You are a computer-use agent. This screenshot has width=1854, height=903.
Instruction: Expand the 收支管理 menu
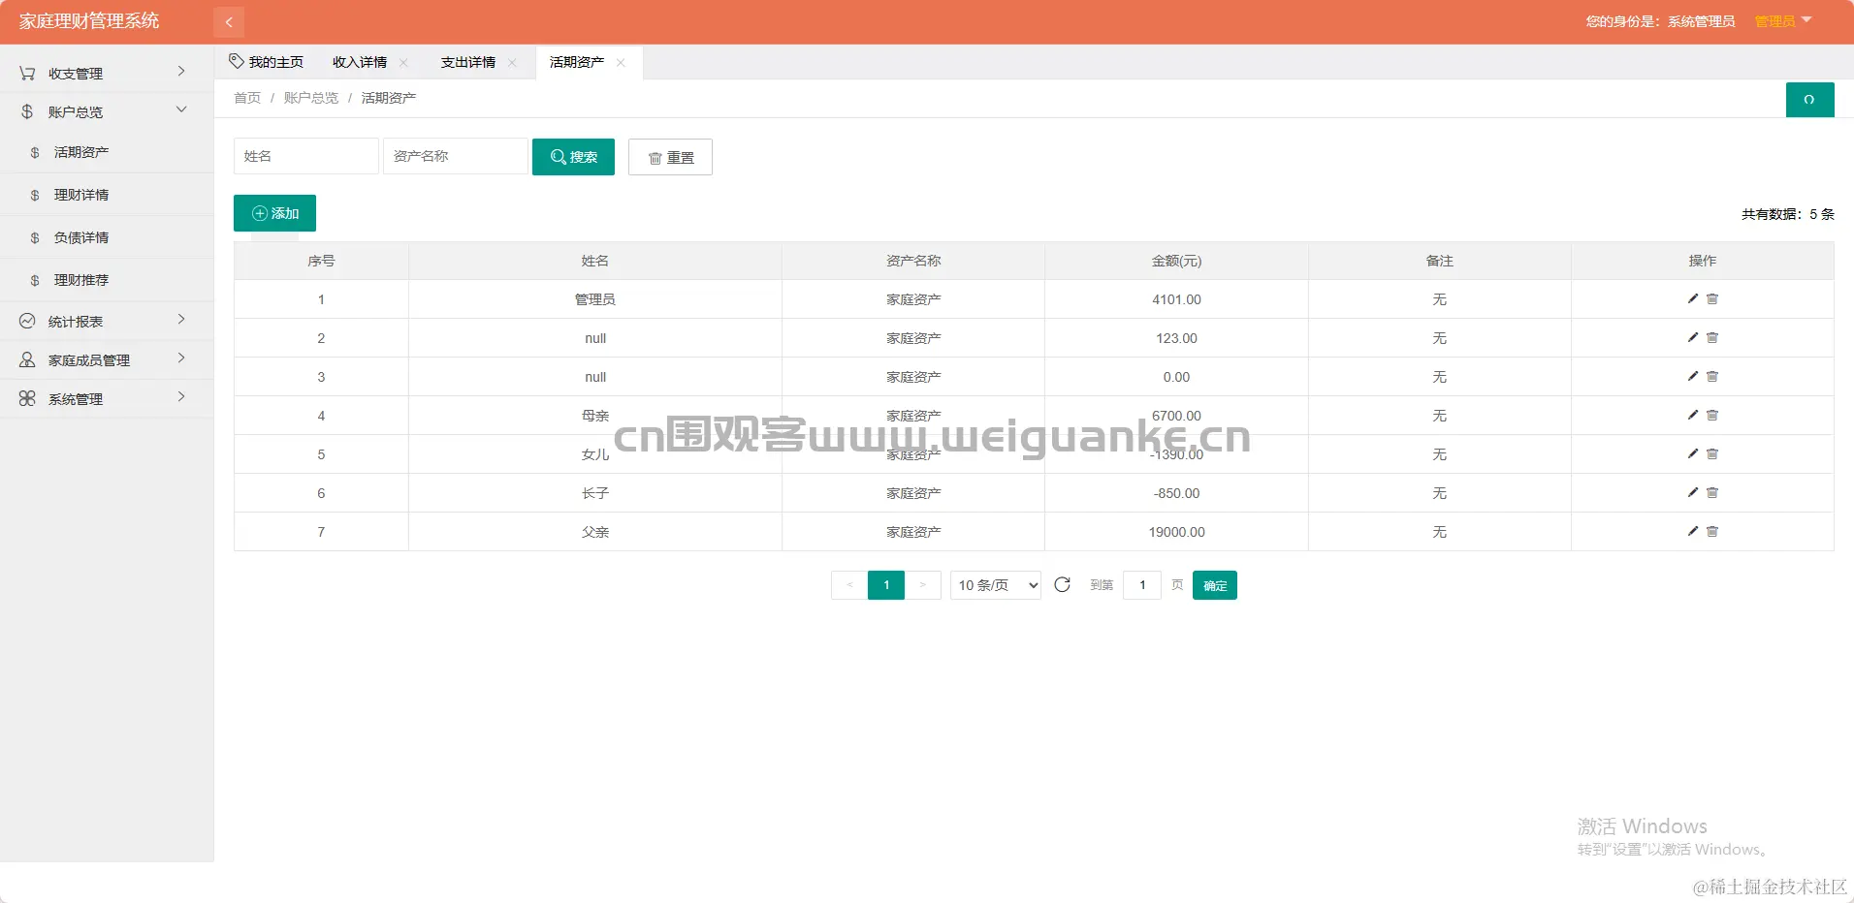107,73
